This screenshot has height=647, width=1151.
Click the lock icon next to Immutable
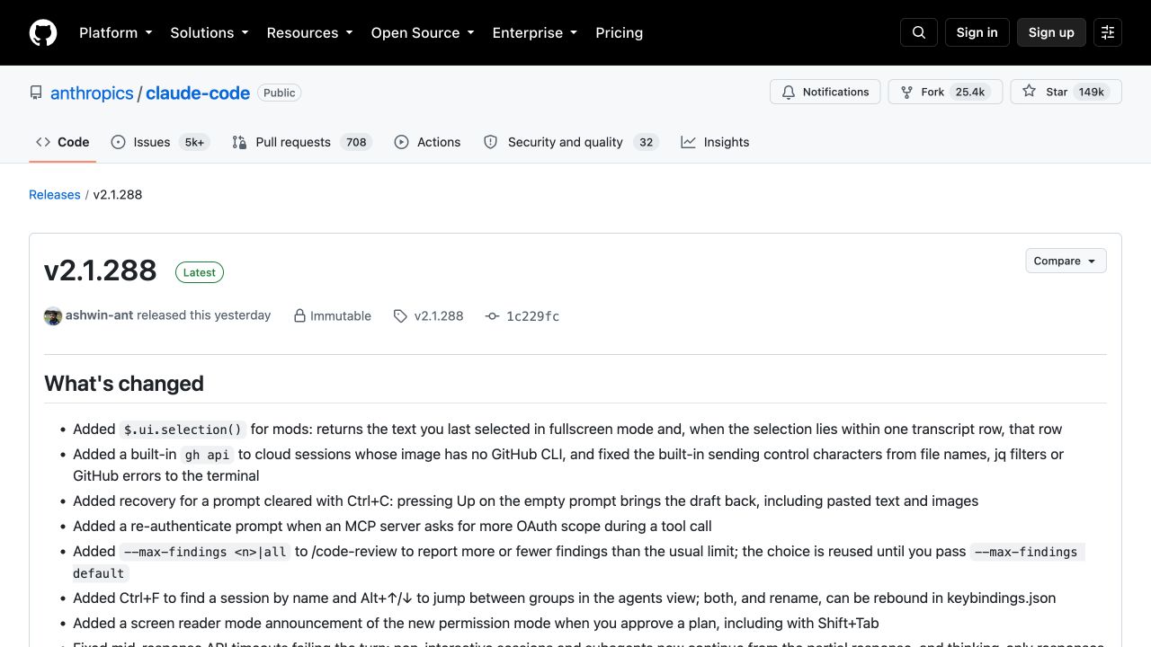[300, 316]
